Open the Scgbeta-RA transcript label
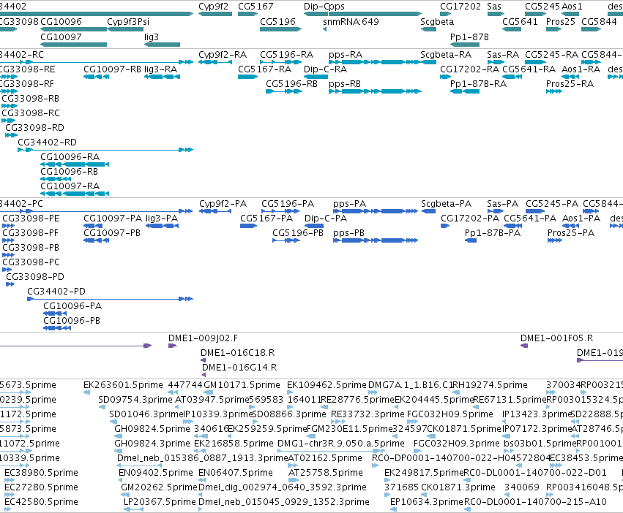Screen dimensions: 623x513 pyautogui.click(x=446, y=54)
